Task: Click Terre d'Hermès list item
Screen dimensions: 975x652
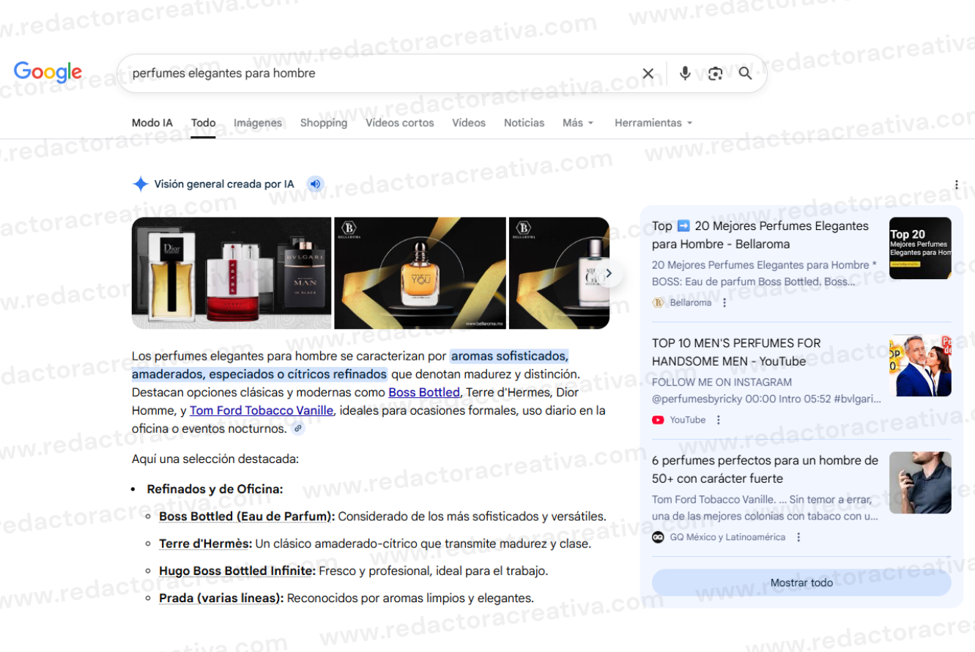Action: [x=206, y=544]
